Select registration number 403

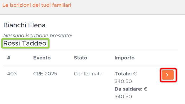pos(12,74)
